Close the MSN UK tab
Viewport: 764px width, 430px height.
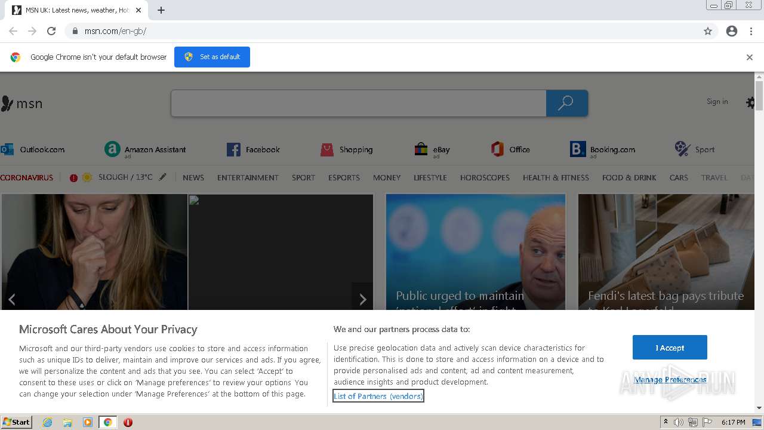click(x=138, y=10)
